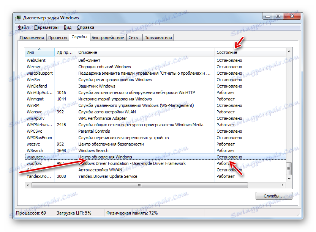The height and width of the screenshot is (232, 316).
Task: Select the Winmgmt service row
Action: (x=155, y=99)
